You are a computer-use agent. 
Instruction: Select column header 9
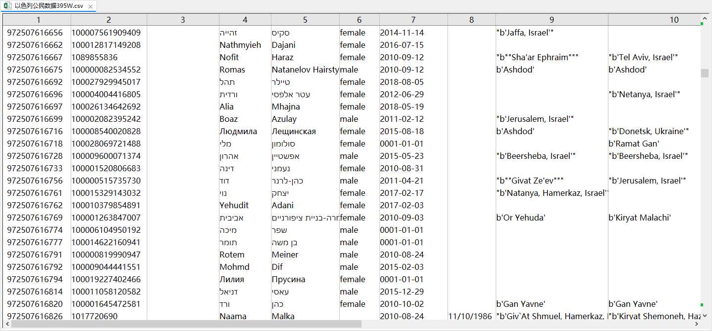tap(551, 20)
